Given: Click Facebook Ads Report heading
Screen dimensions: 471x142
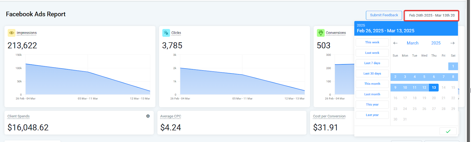Looking at the screenshot, I should click(36, 14).
